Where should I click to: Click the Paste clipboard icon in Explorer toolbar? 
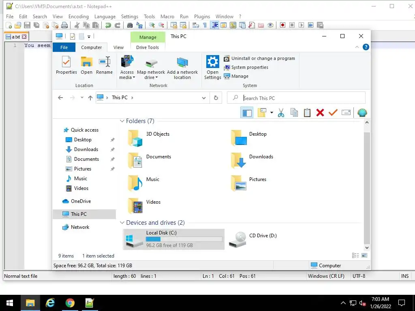tap(307, 113)
